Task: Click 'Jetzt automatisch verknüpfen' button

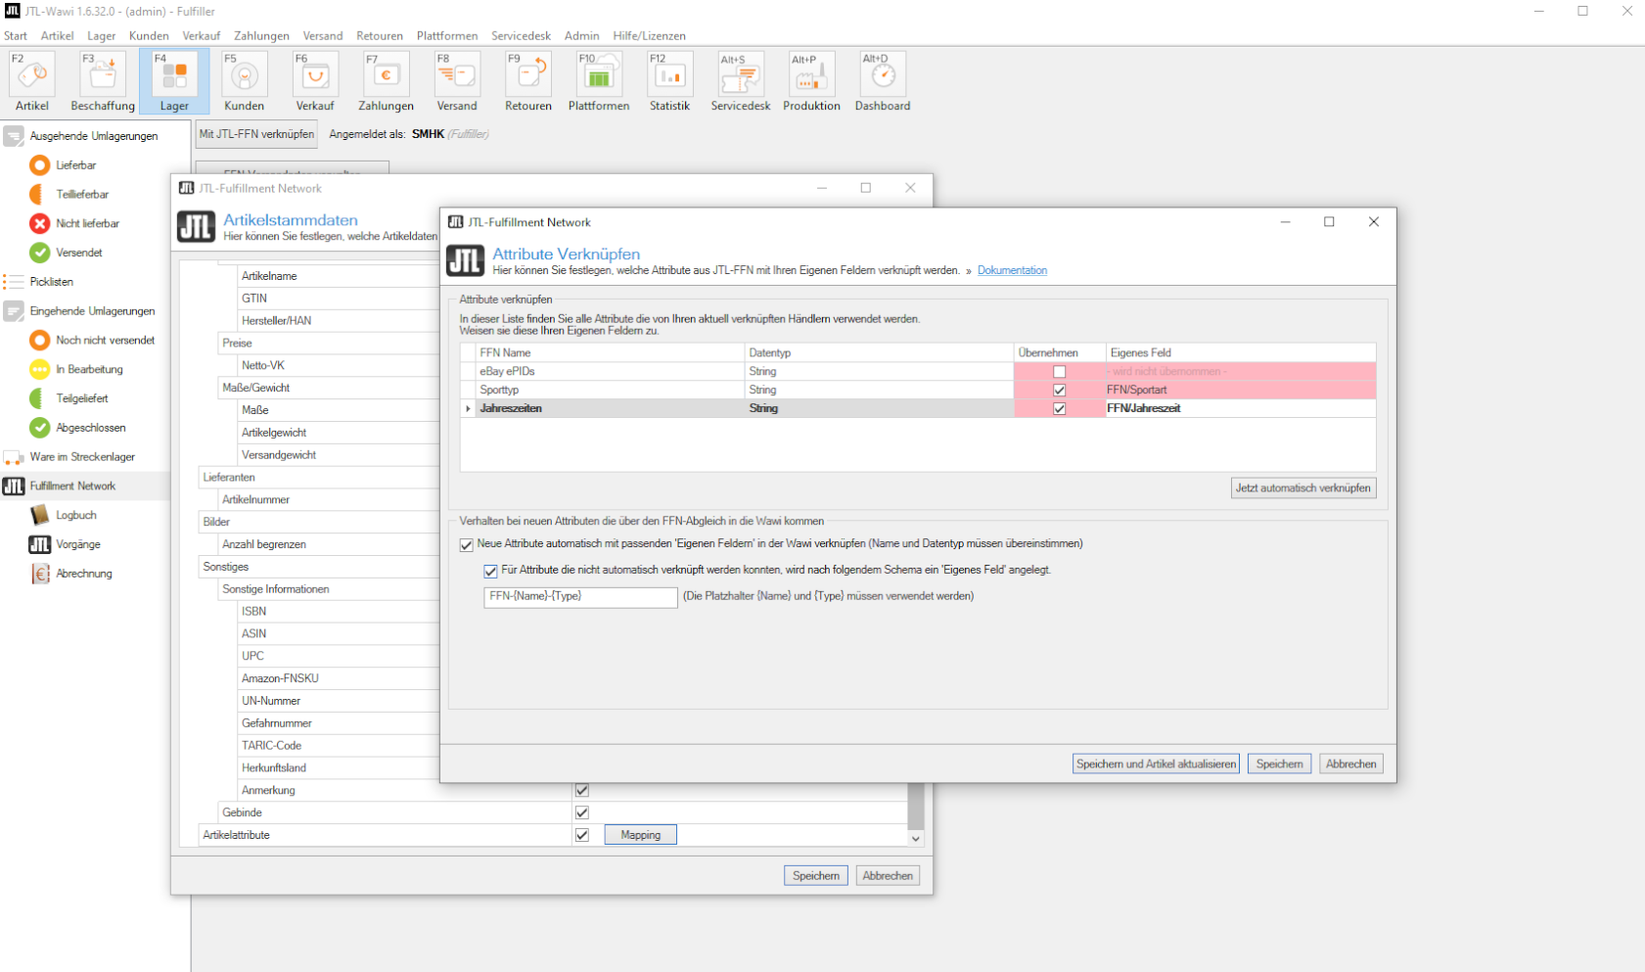Action: (x=1303, y=487)
